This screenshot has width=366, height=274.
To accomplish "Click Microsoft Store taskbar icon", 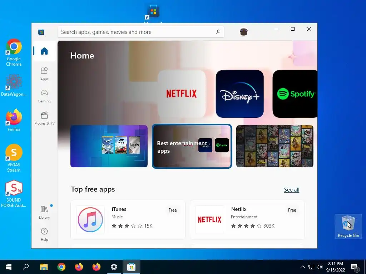I will point(132,267).
